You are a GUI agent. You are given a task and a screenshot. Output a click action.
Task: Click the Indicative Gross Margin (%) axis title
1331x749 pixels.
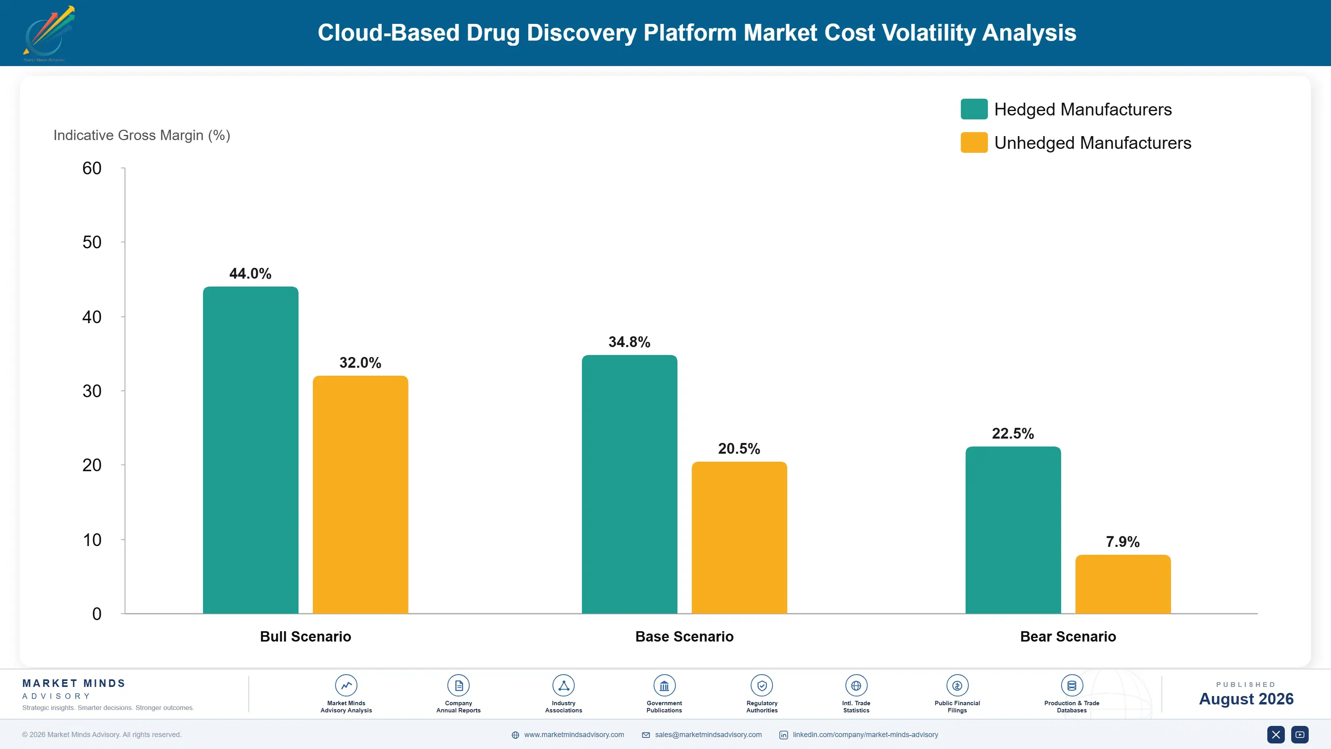click(x=142, y=135)
